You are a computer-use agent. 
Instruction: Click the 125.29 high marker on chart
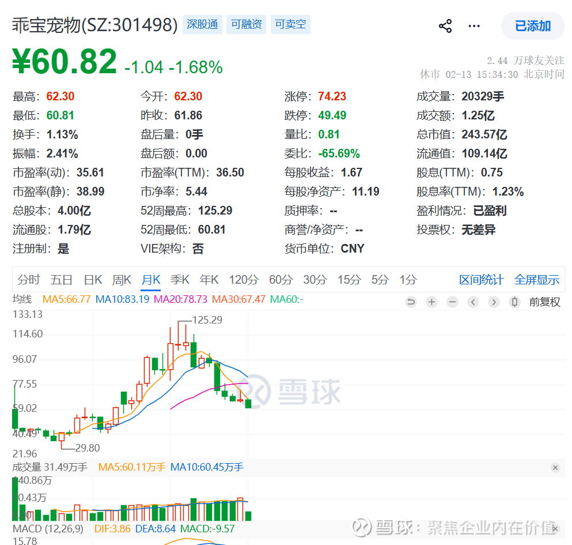[207, 320]
